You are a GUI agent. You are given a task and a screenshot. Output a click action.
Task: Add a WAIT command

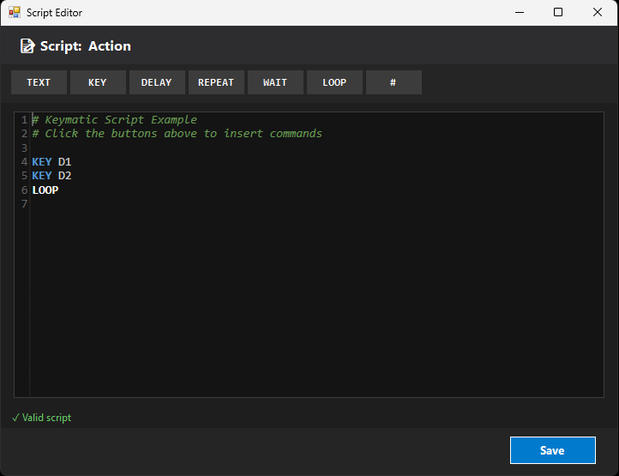pos(275,82)
